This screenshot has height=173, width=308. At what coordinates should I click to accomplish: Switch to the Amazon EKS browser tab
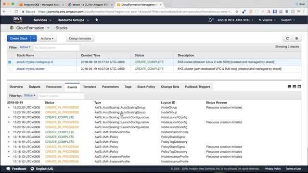click(42, 4)
